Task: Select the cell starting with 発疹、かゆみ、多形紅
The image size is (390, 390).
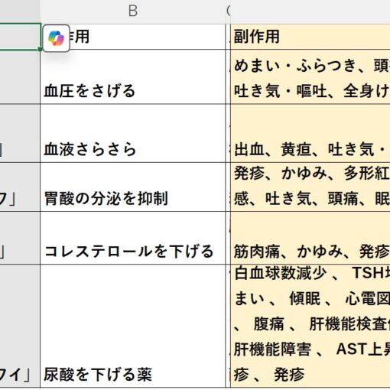Action: pyautogui.click(x=310, y=187)
